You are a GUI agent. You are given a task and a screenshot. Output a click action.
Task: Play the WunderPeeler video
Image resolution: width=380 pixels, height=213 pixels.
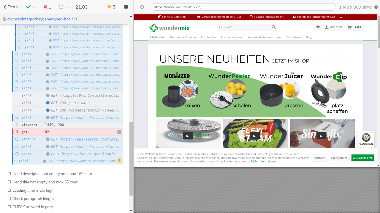(188, 135)
